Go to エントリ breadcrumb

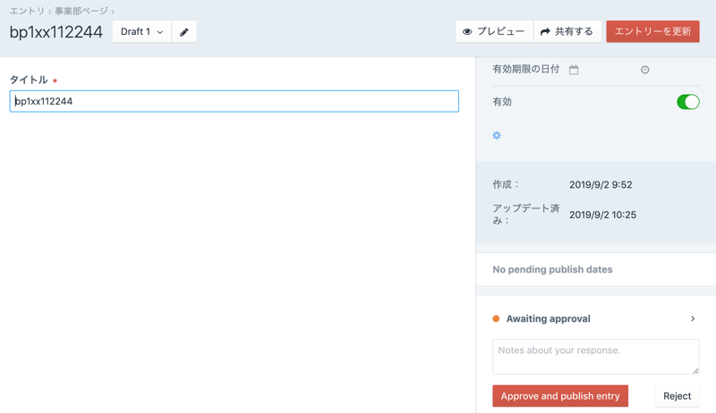point(27,11)
